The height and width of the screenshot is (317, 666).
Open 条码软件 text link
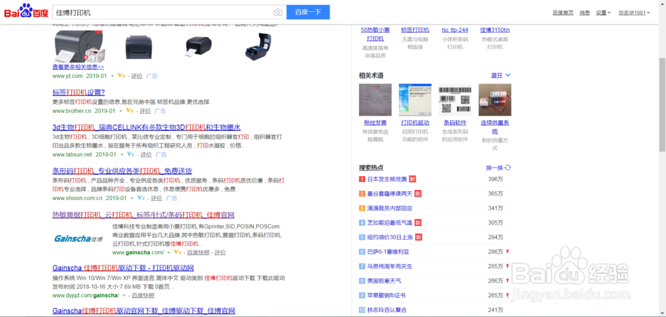click(x=455, y=123)
